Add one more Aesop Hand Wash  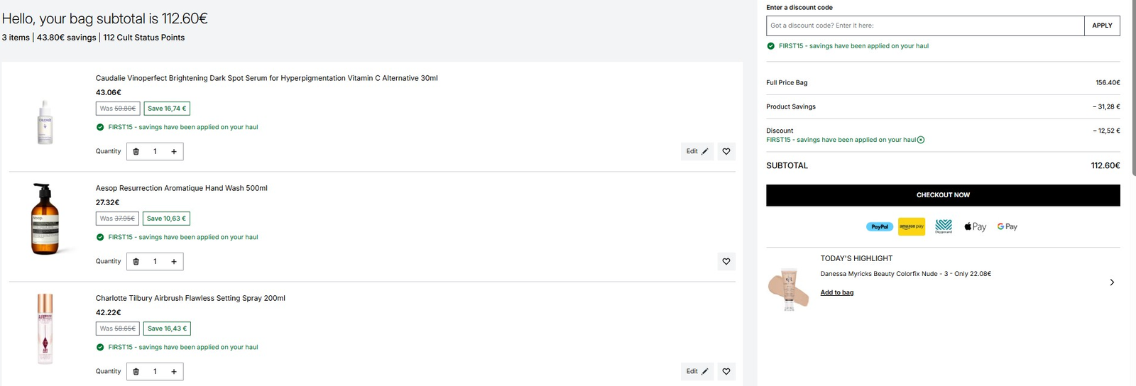click(x=174, y=261)
